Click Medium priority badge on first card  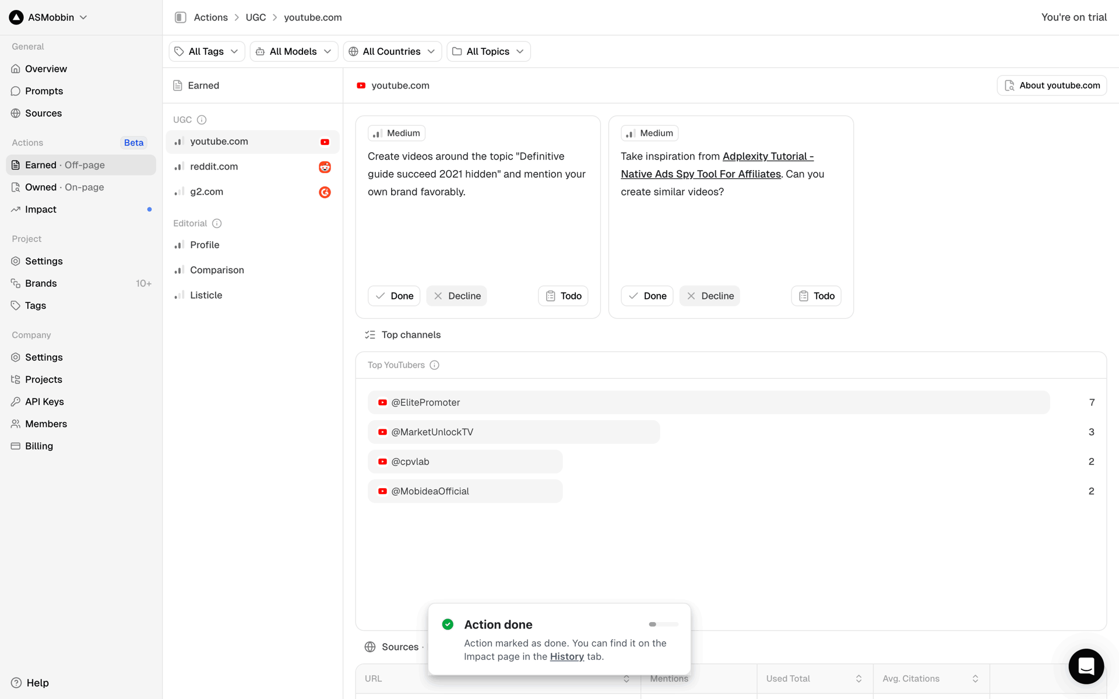click(396, 133)
